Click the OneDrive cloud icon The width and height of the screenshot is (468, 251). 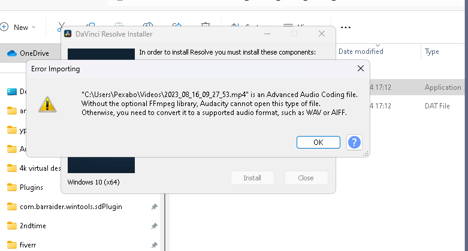[11, 53]
